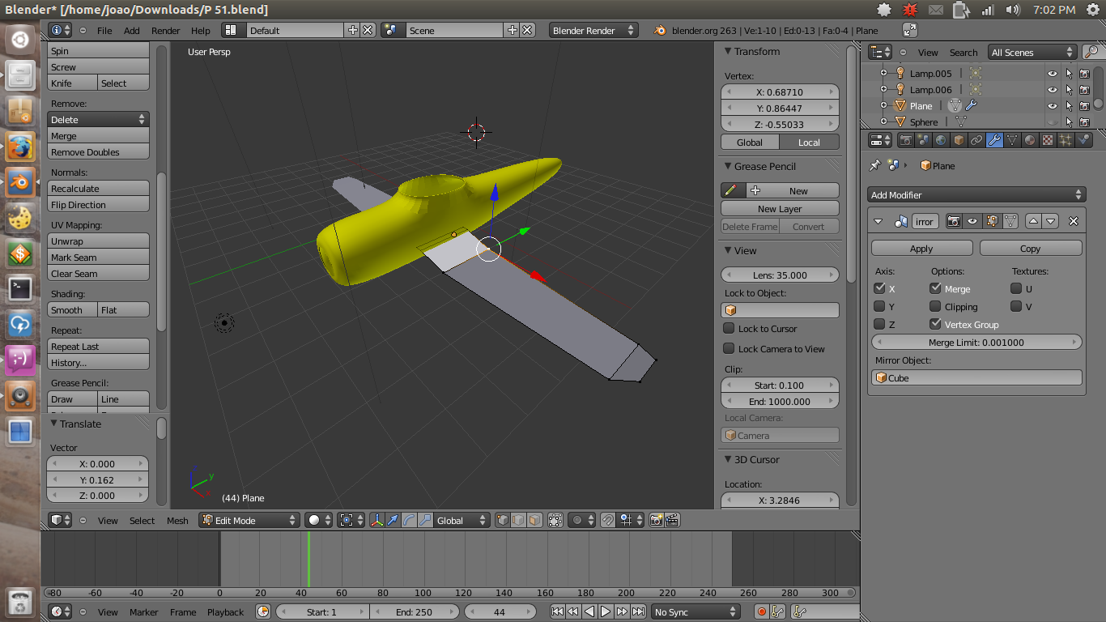The image size is (1106, 622).
Task: Select the Render properties camera icon
Action: pyautogui.click(x=905, y=140)
